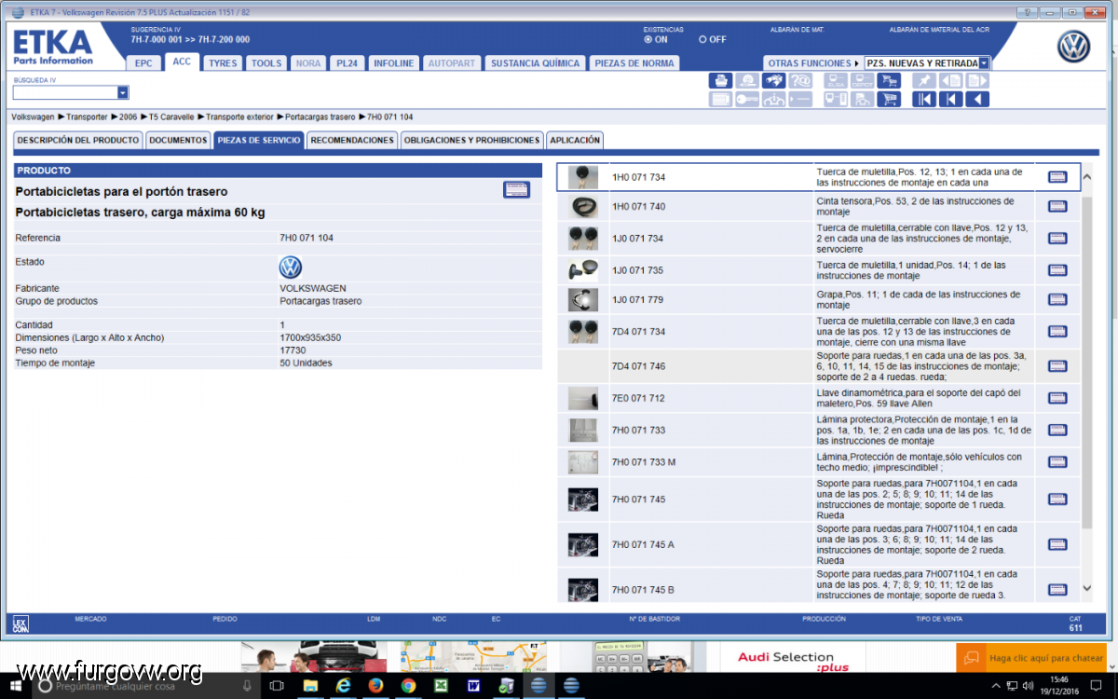Expand the Pzs. Nuevas y Retirada dropdown
The width and height of the screenshot is (1118, 699).
click(x=984, y=63)
